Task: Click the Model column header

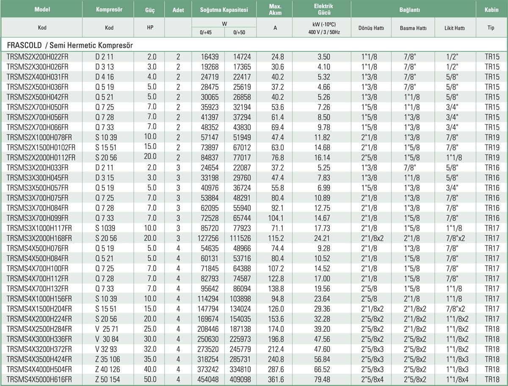Action: click(x=41, y=9)
